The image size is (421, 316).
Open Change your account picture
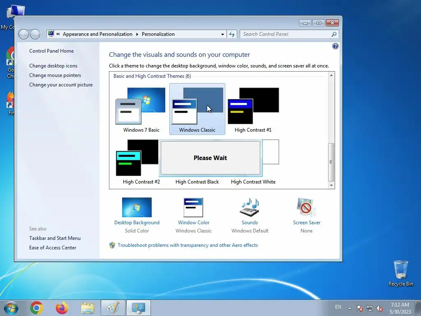[x=61, y=85]
